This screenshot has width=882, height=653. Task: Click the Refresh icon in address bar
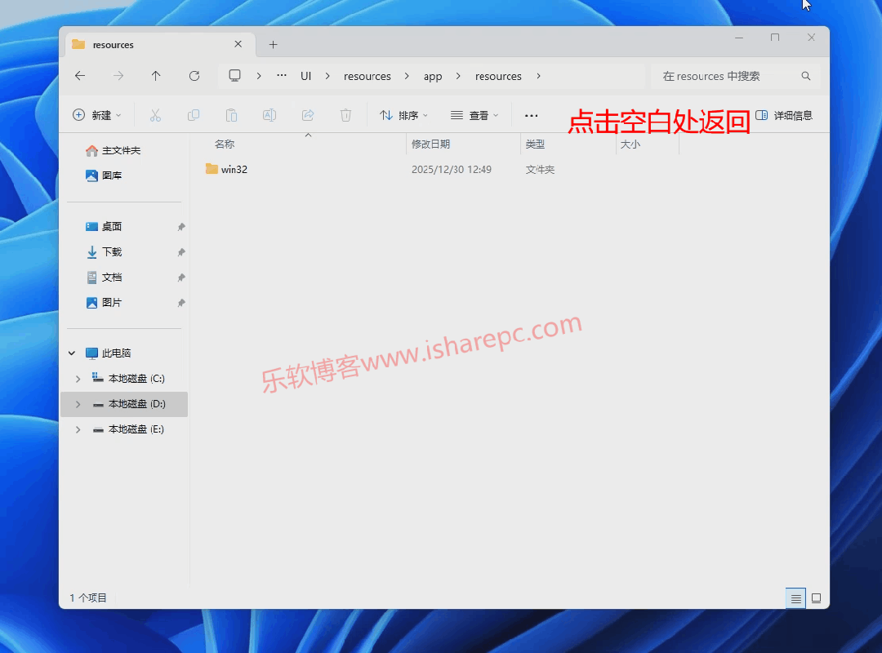(x=194, y=75)
